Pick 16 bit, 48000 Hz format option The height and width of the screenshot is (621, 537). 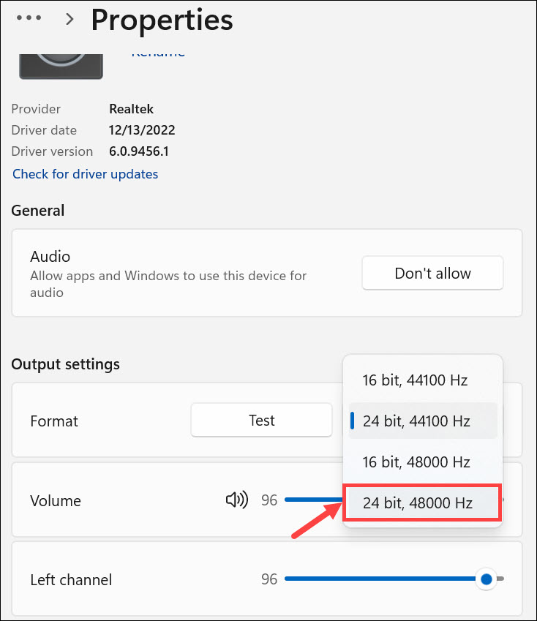[416, 462]
